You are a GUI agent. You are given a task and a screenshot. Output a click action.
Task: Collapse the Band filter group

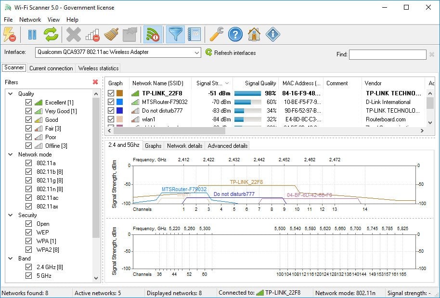click(11, 259)
